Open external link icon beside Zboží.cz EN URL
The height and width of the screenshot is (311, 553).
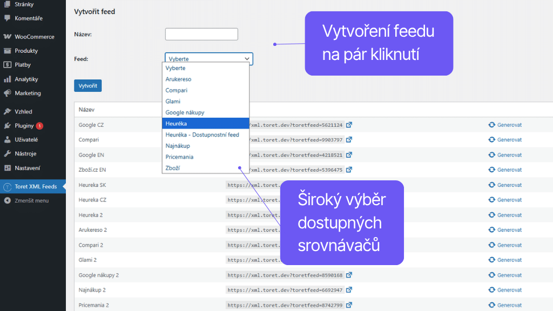(349, 170)
